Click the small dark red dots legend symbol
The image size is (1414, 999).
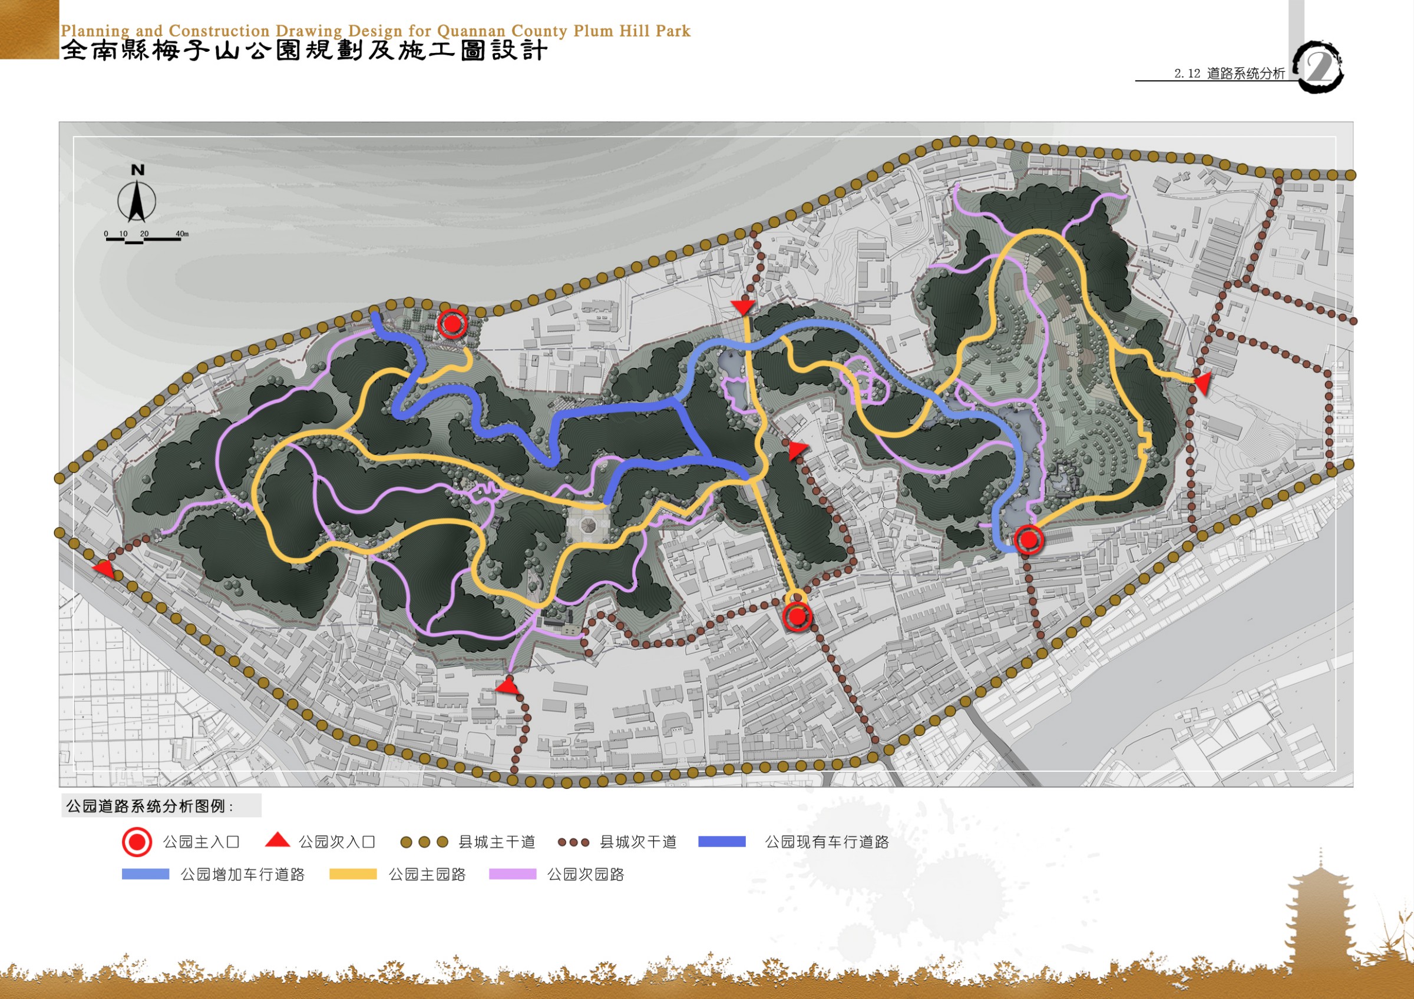(573, 842)
